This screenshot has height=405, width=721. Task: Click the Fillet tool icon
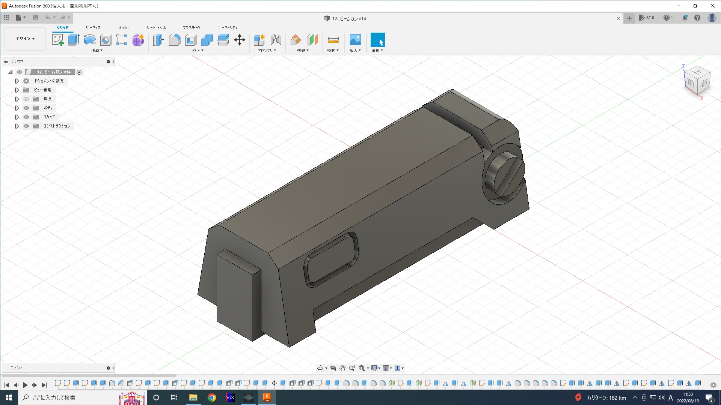175,40
